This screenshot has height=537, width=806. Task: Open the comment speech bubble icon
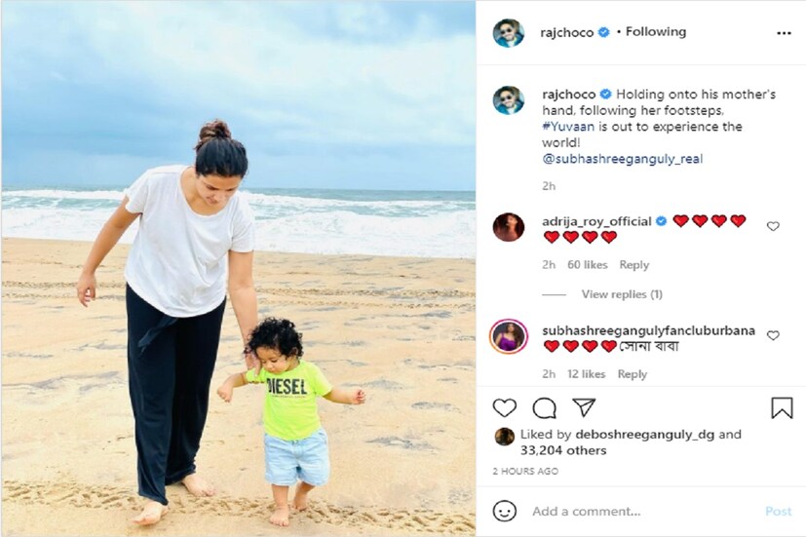pyautogui.click(x=545, y=408)
